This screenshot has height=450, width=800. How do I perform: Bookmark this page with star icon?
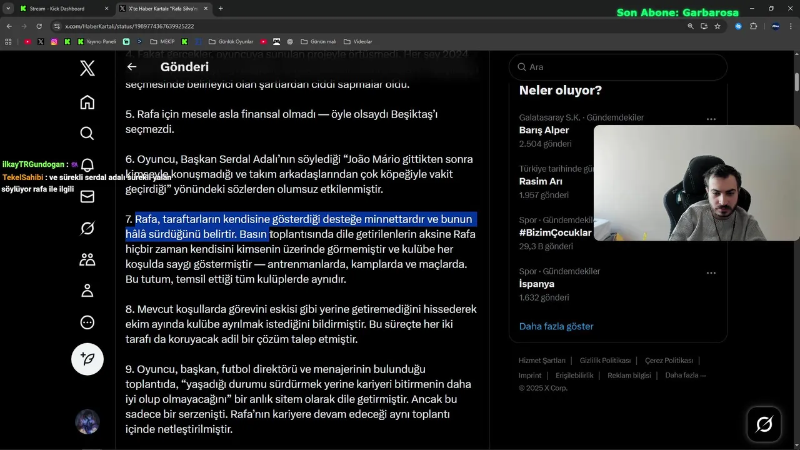tap(717, 26)
